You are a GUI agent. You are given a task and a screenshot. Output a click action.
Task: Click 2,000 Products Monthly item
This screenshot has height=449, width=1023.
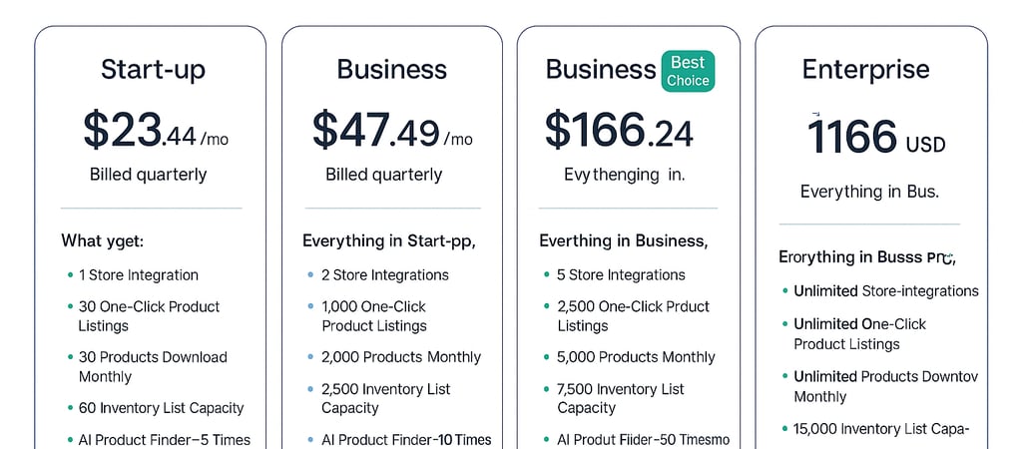click(401, 357)
